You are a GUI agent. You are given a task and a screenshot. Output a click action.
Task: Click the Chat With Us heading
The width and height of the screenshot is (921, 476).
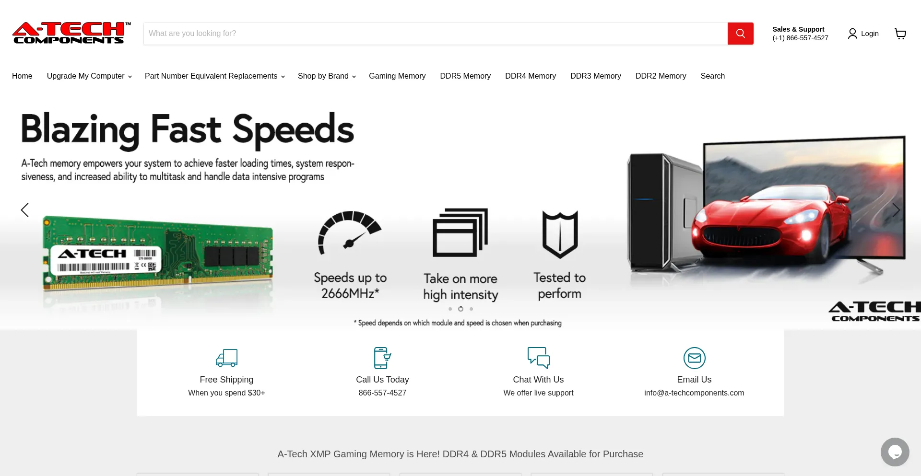(x=538, y=380)
